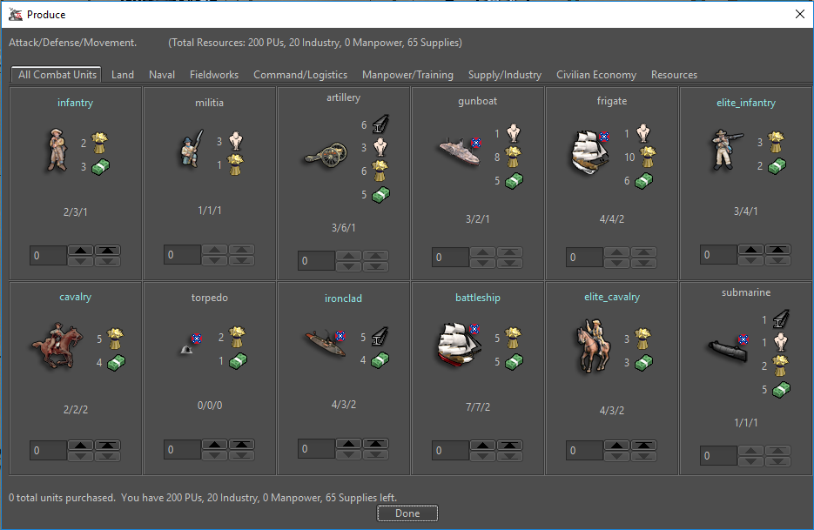
Task: Raise ironclad quantity by one
Action: pyautogui.click(x=349, y=444)
